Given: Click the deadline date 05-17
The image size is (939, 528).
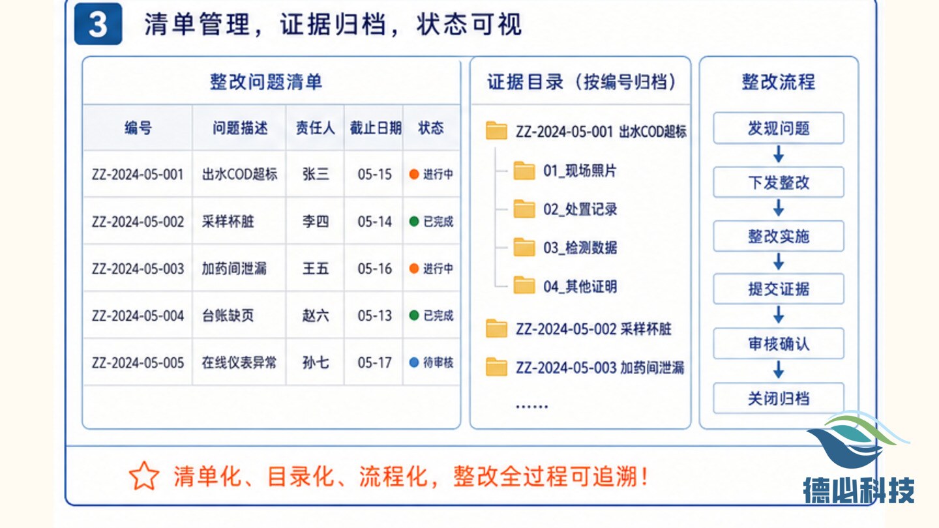Looking at the screenshot, I should pyautogui.click(x=375, y=362).
